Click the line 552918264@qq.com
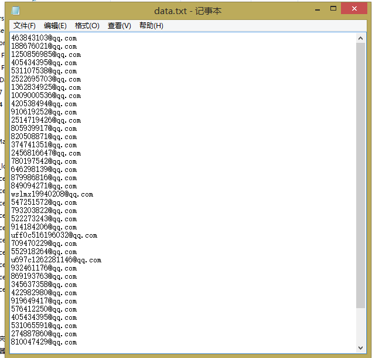 [44, 252]
